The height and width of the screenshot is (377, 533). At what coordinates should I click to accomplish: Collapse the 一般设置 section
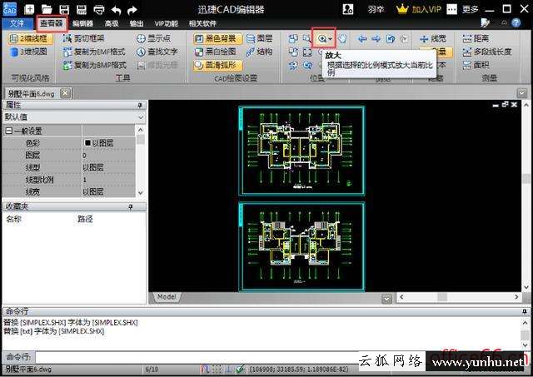pyautogui.click(x=9, y=131)
